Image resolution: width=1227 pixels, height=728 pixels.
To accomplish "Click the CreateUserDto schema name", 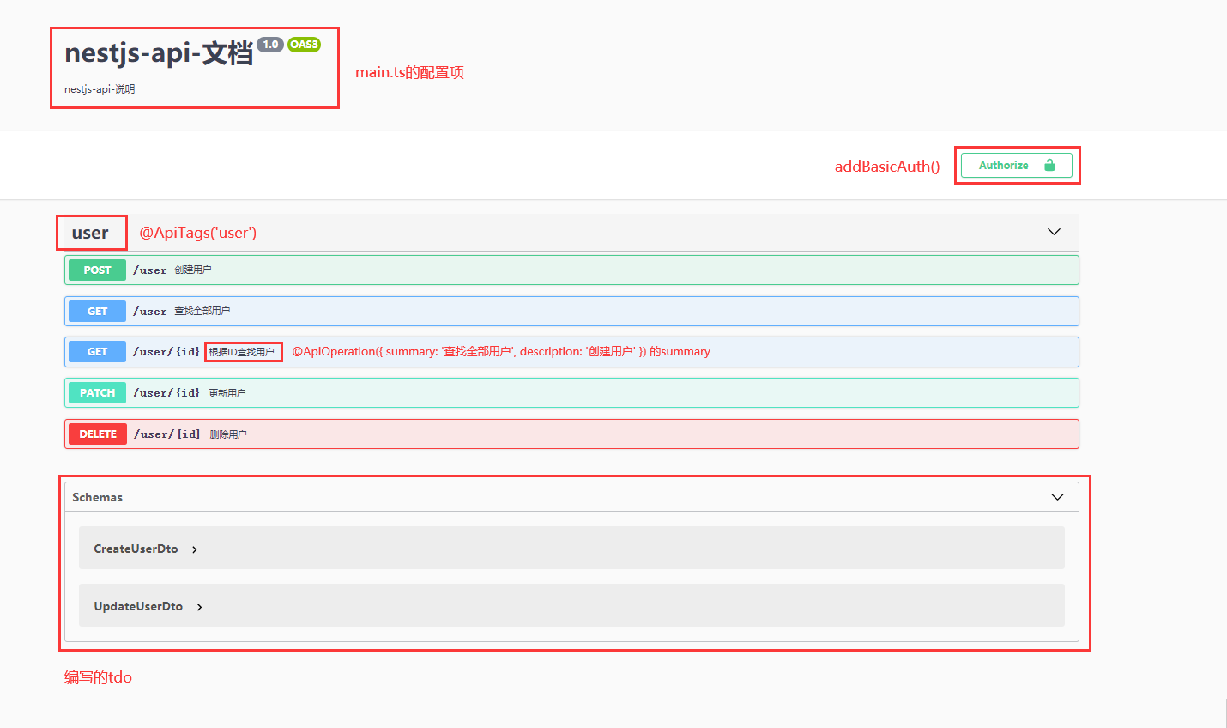I will (x=136, y=549).
